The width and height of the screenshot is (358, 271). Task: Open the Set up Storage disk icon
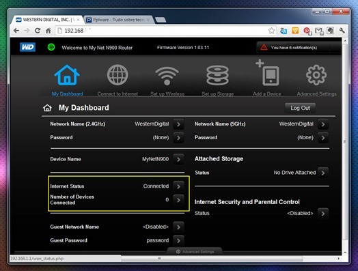217,75
